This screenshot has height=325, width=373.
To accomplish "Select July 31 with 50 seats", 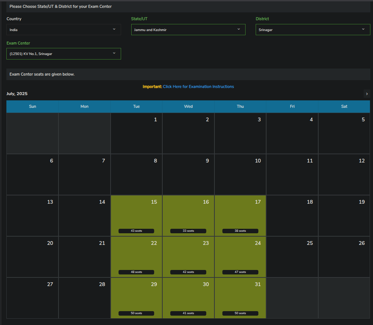I will coord(240,298).
